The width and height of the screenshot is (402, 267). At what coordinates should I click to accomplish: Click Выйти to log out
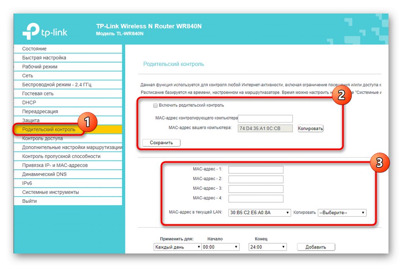pyautogui.click(x=68, y=201)
